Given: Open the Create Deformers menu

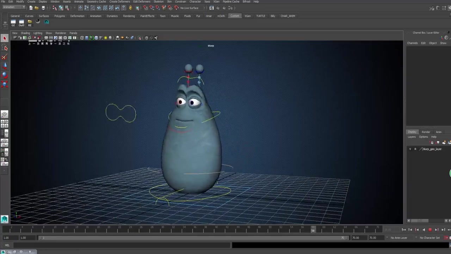Looking at the screenshot, I should click(x=119, y=2).
